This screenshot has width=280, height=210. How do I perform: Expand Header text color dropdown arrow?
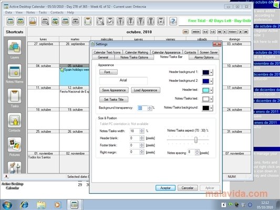coord(211,90)
